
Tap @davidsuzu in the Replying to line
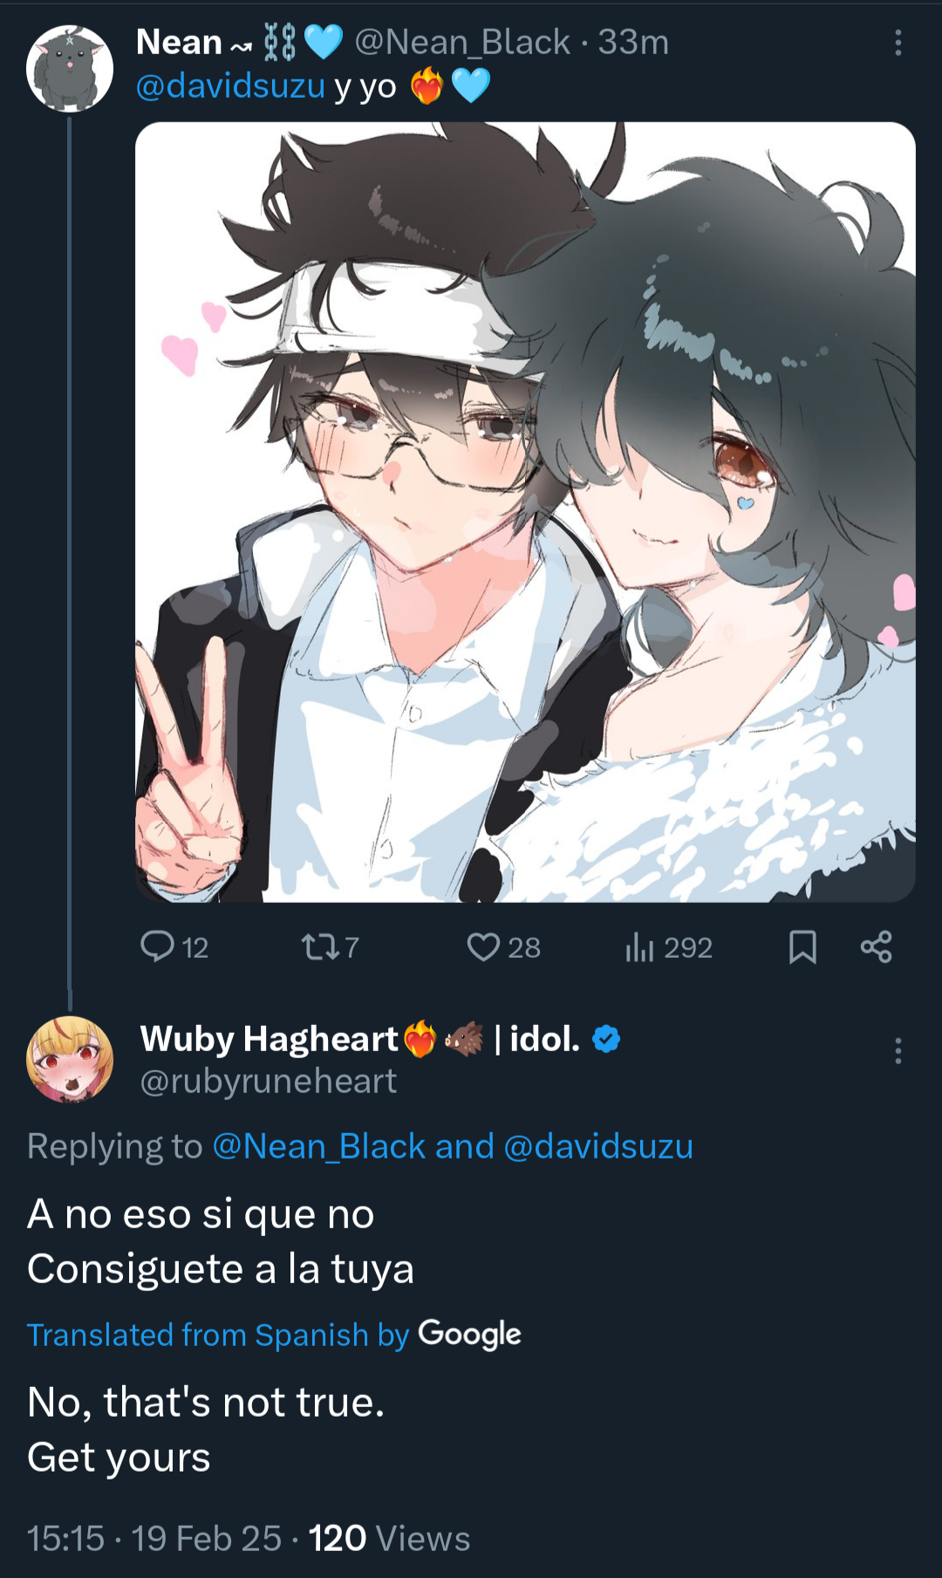[598, 1146]
